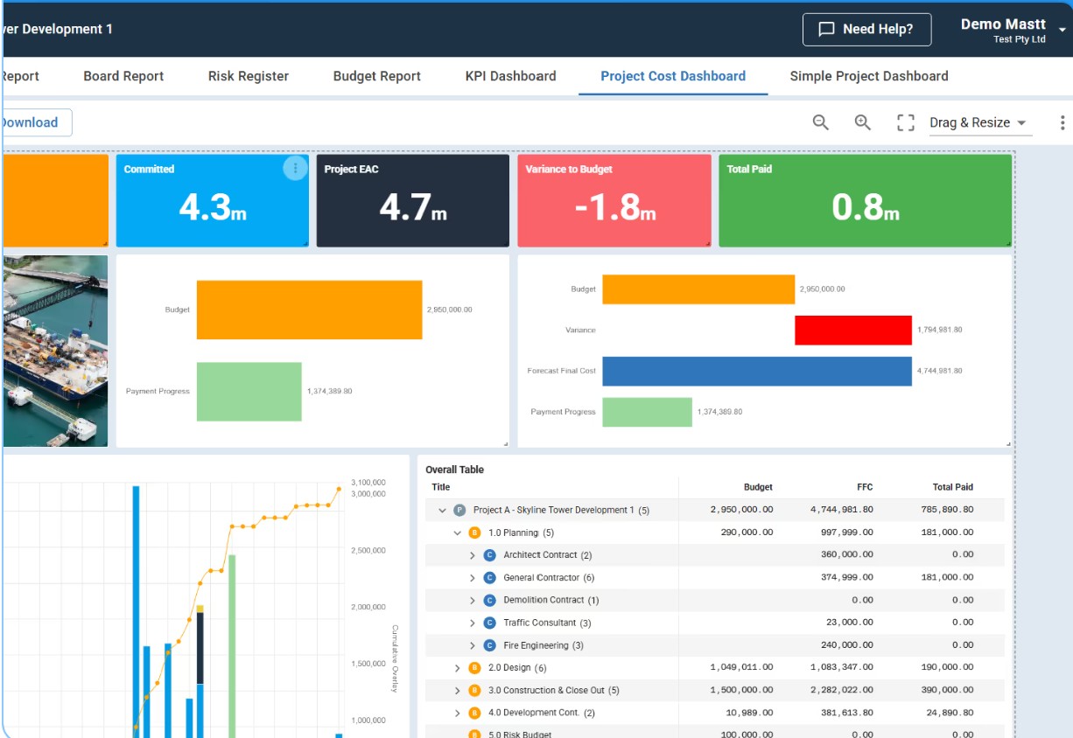
Task: Click the Need Help? button
Action: coord(866,30)
